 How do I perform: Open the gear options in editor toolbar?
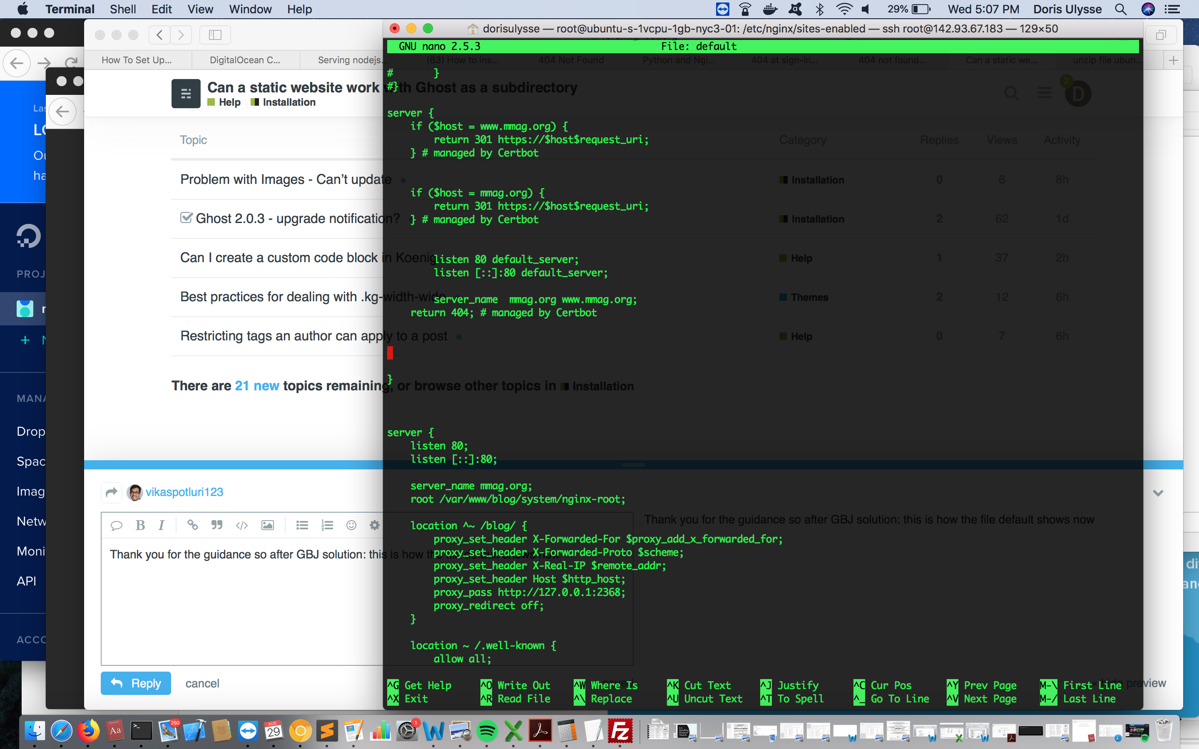(375, 525)
